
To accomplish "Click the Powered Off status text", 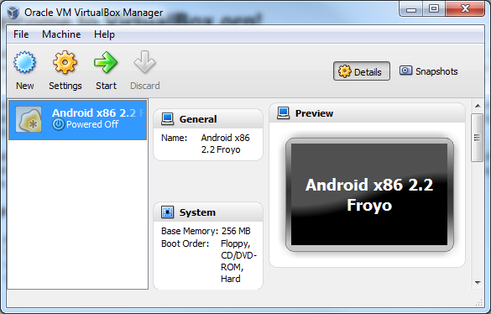I will pos(92,124).
